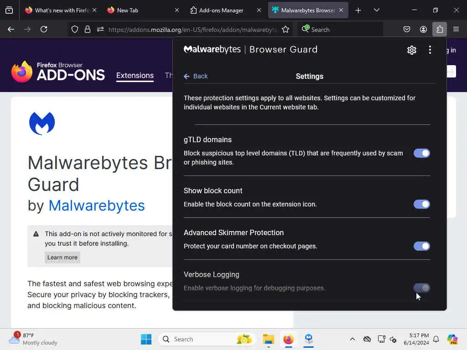Open the site permissions icon

click(100, 29)
